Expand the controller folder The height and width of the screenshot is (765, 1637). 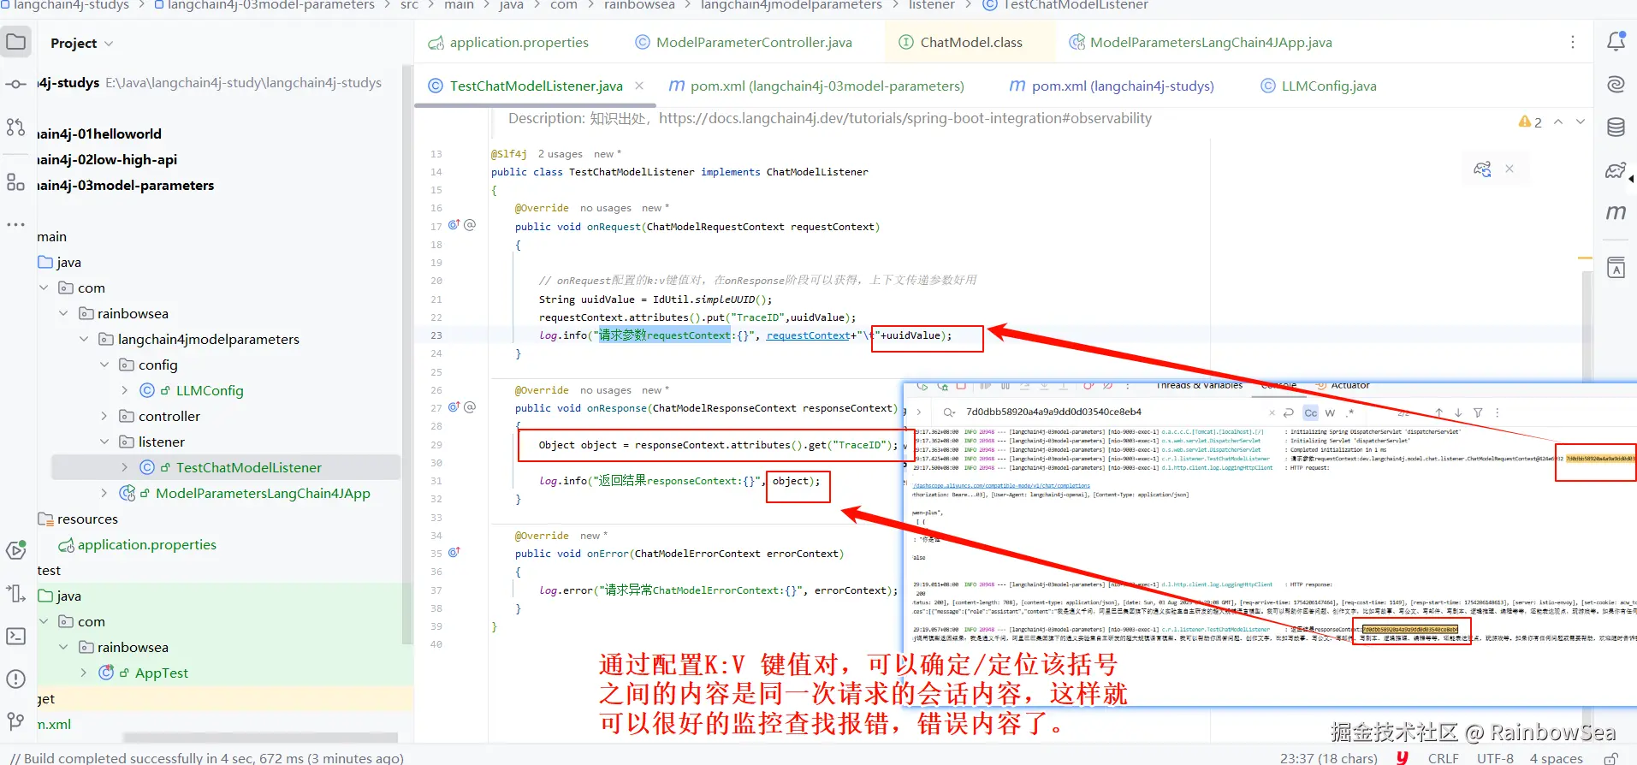[x=104, y=416]
